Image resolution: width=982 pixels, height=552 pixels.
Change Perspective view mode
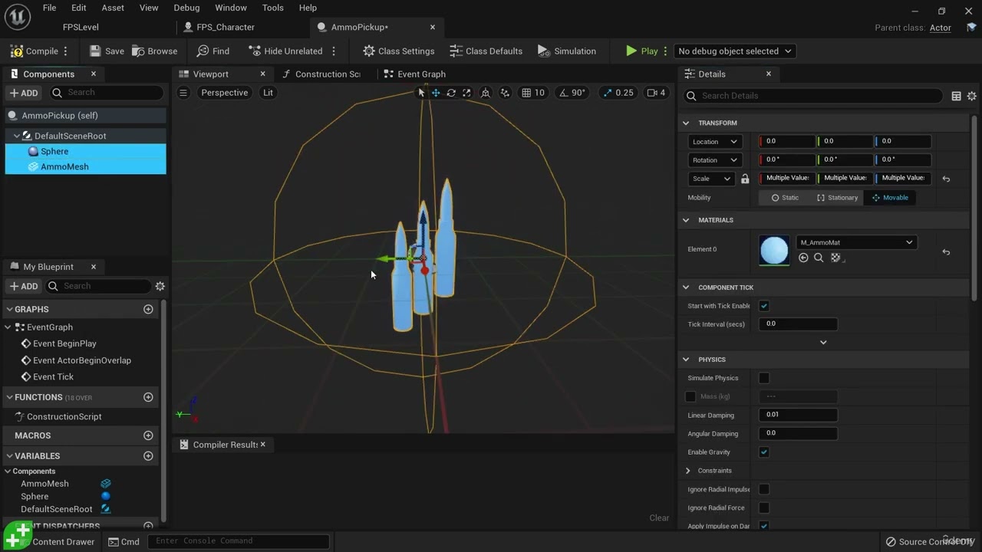tap(224, 93)
